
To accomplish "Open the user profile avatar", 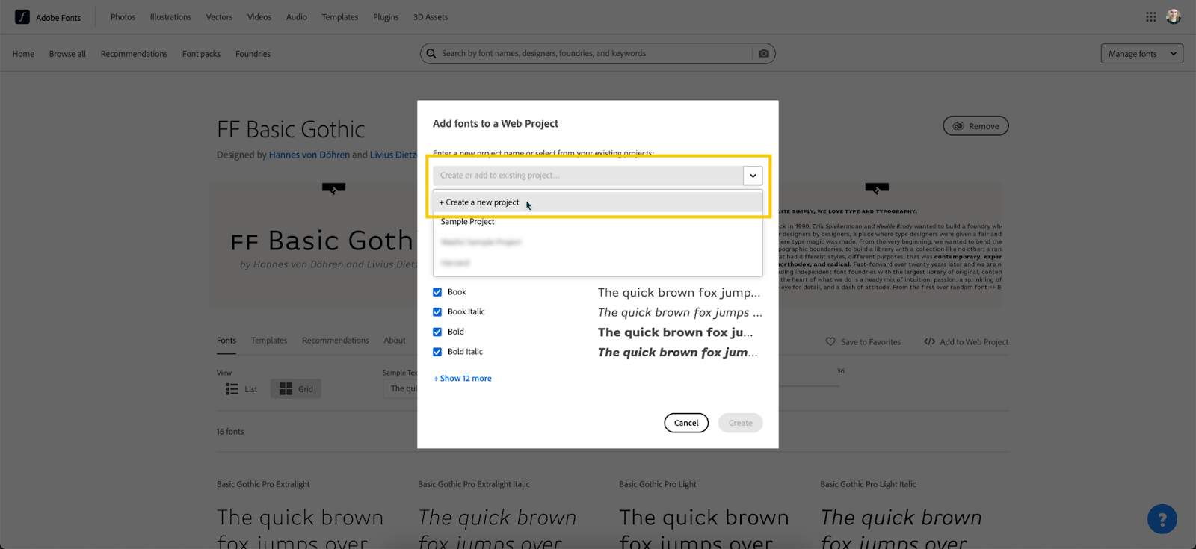I will coord(1174,17).
